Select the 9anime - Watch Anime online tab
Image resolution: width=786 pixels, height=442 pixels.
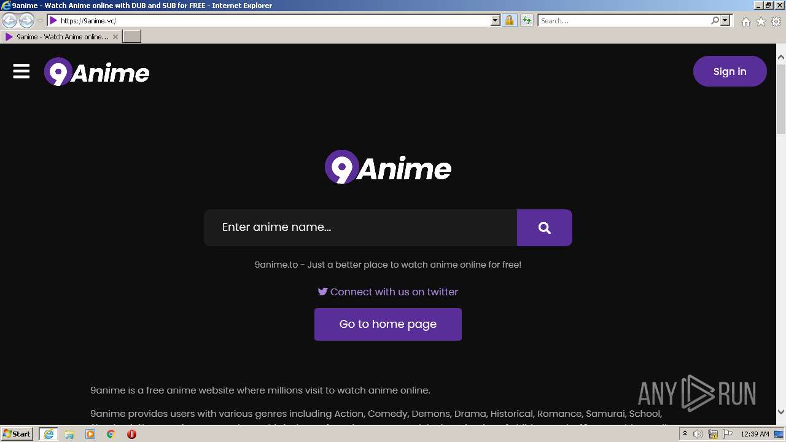61,37
